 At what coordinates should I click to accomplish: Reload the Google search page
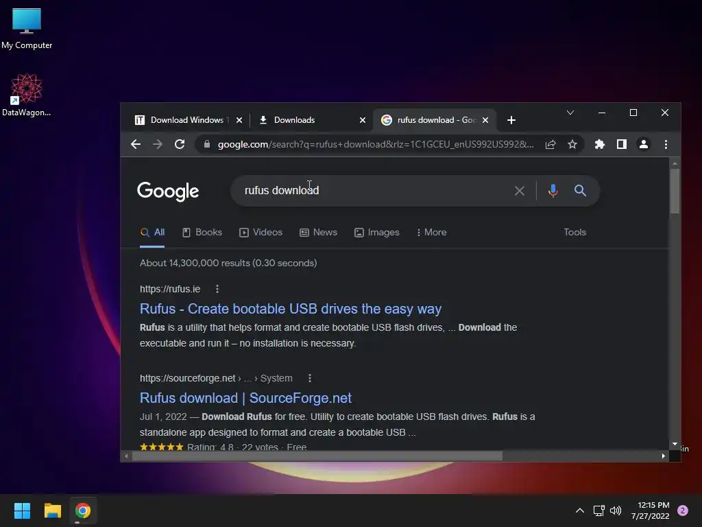click(x=180, y=144)
